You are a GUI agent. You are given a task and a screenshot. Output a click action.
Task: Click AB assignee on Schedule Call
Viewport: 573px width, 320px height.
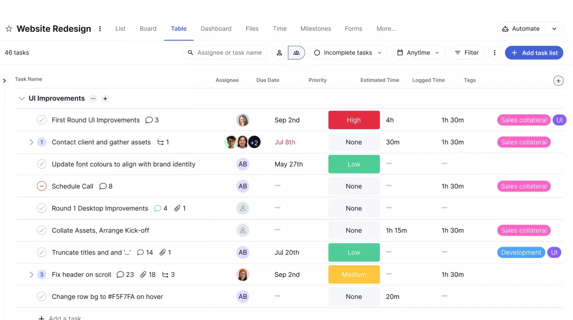(x=243, y=186)
